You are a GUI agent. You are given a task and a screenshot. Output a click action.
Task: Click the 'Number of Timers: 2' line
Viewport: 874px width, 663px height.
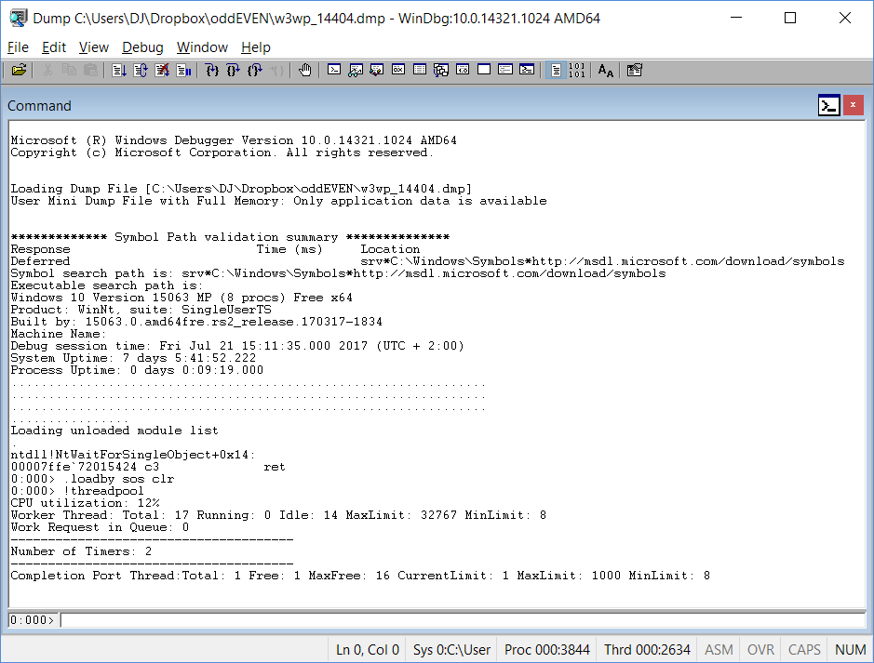tap(81, 551)
